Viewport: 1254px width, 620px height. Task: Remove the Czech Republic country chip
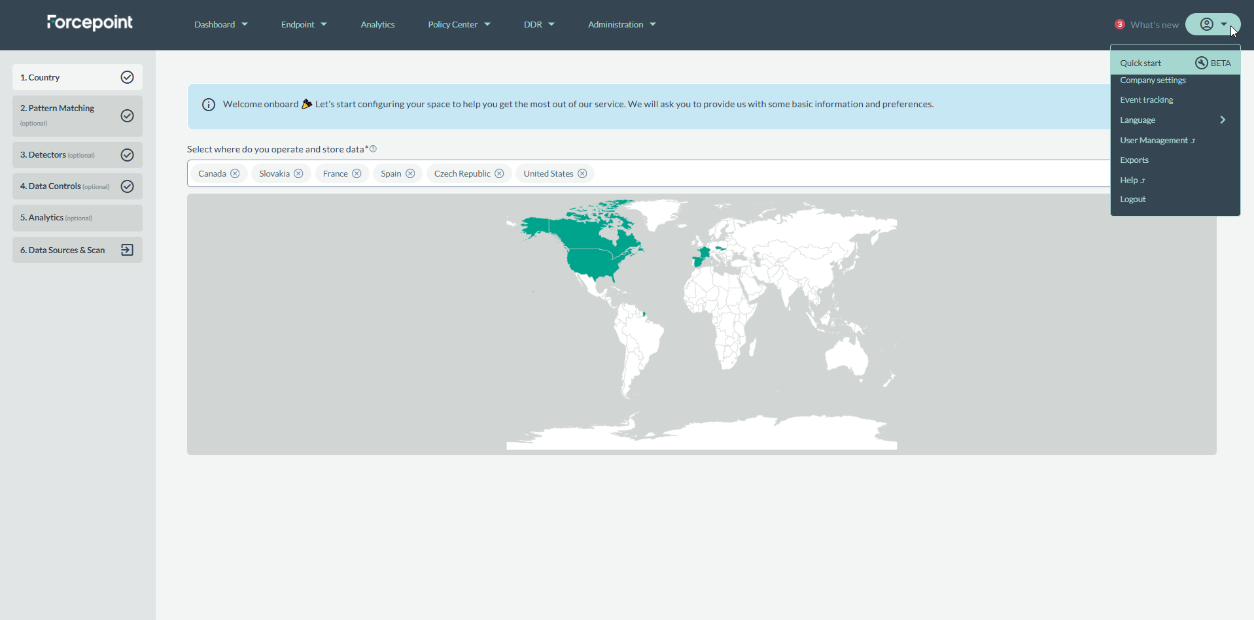tap(499, 173)
